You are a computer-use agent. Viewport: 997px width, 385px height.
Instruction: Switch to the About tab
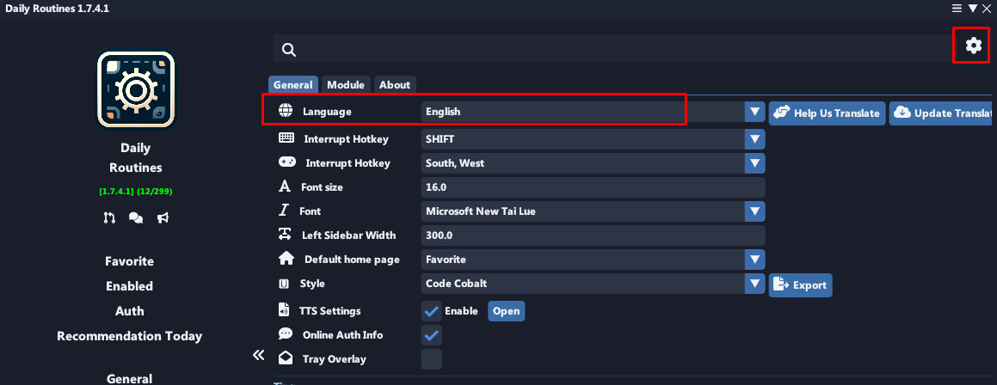(395, 85)
